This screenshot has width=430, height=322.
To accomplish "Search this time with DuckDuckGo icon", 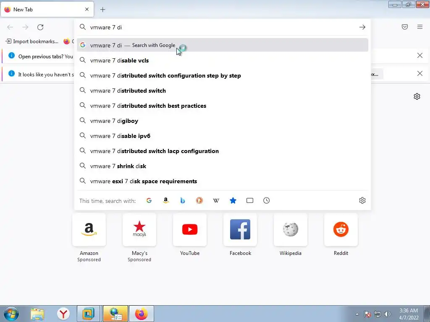I will coord(199,200).
